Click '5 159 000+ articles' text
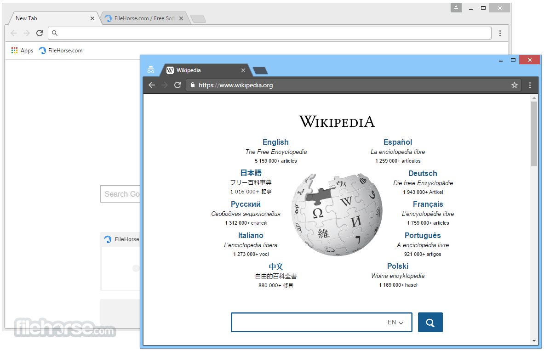The image size is (544, 351). click(x=276, y=161)
